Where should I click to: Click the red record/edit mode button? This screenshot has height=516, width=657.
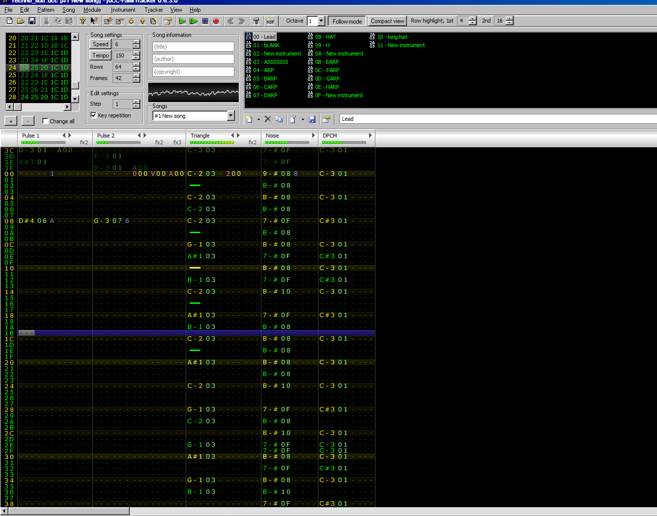coord(216,21)
